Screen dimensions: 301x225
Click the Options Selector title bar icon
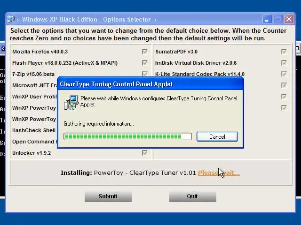[x=11, y=19]
